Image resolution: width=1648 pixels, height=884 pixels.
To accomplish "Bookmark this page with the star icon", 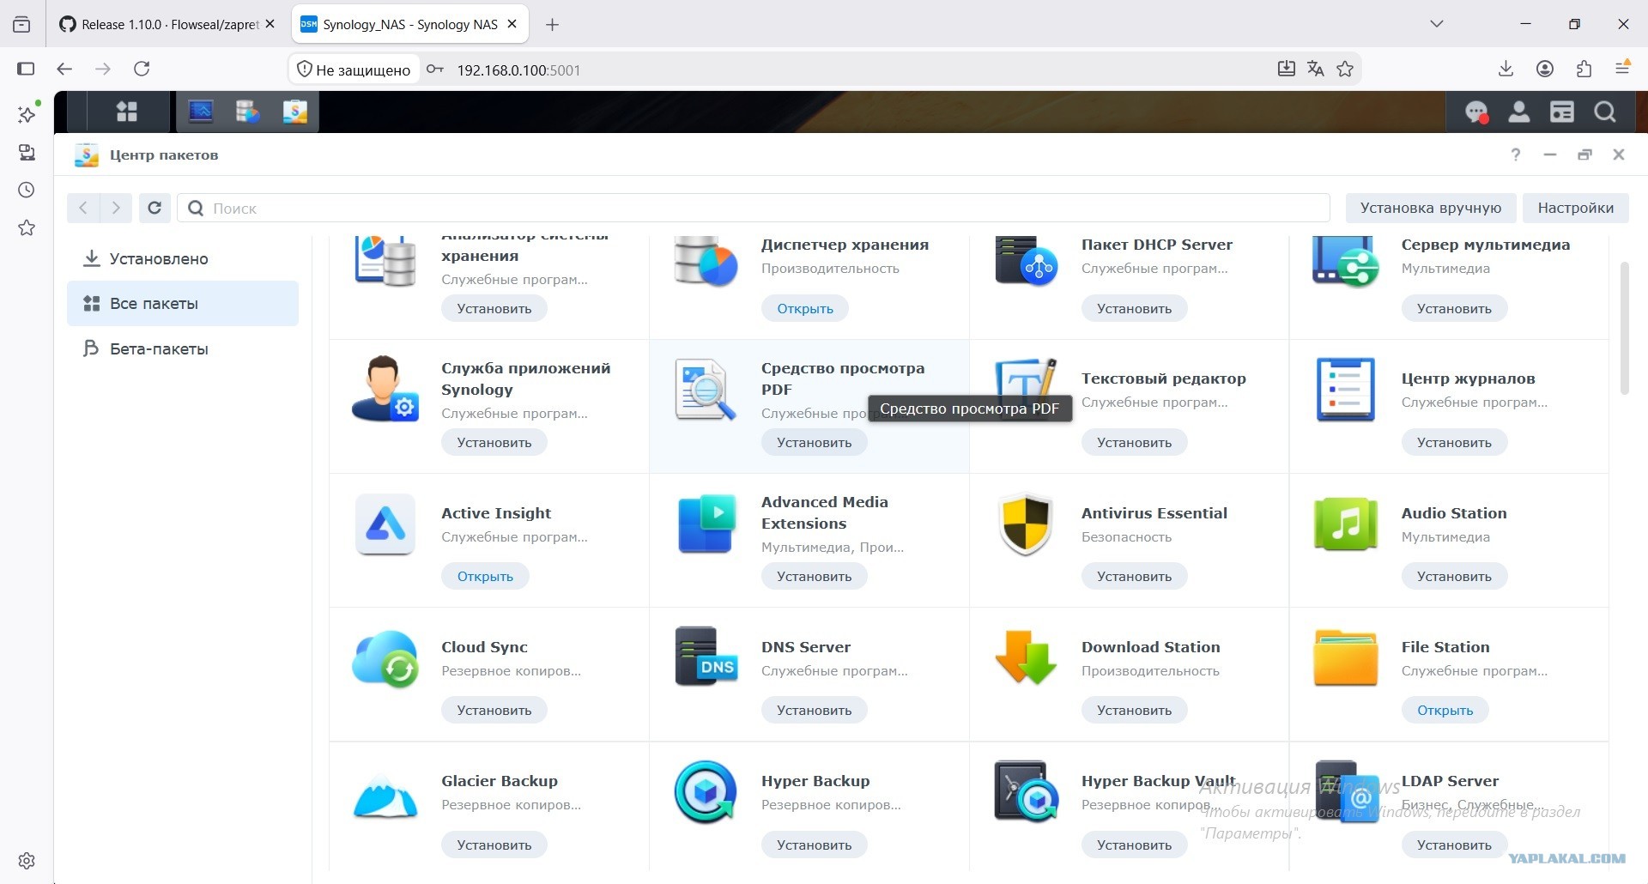I will (x=1345, y=70).
